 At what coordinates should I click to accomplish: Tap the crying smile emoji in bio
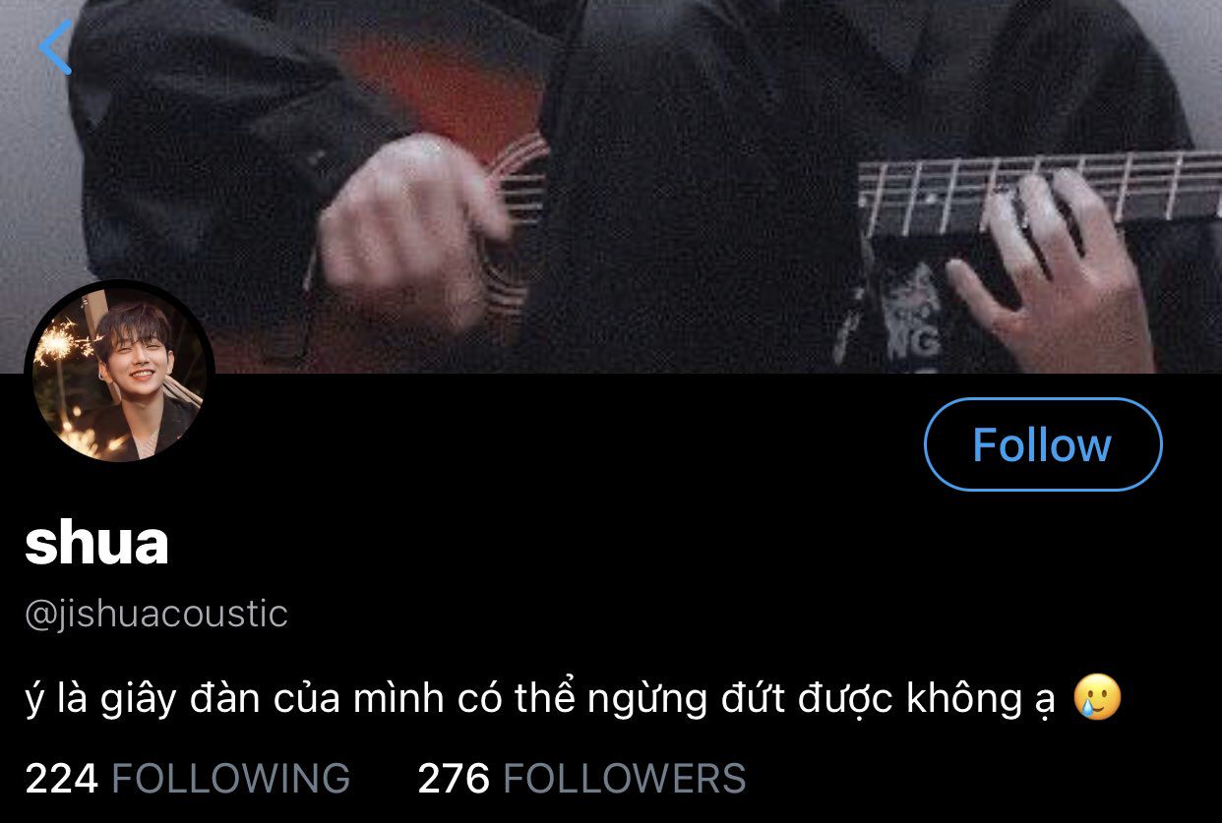[x=1097, y=698]
